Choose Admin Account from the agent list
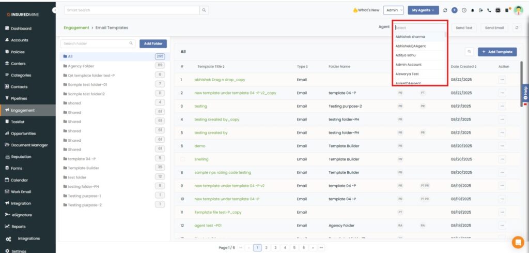Viewport: 529px width, 253px height. (x=418, y=65)
